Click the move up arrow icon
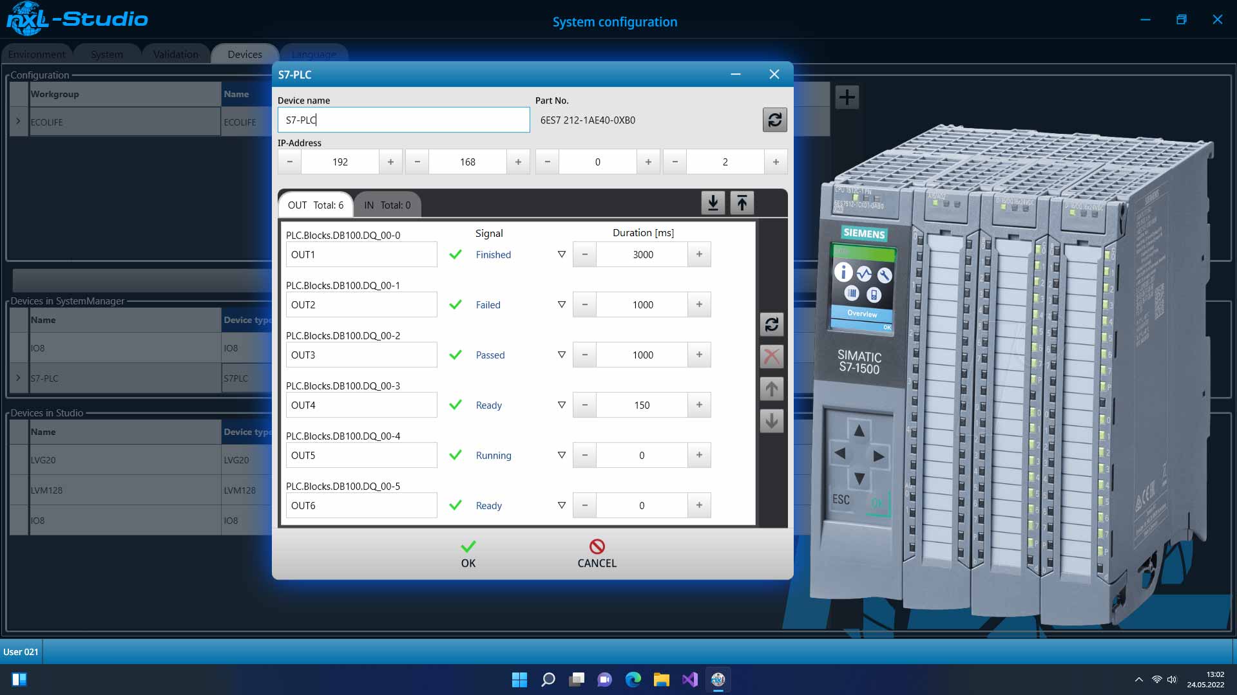The width and height of the screenshot is (1237, 695). [771, 389]
